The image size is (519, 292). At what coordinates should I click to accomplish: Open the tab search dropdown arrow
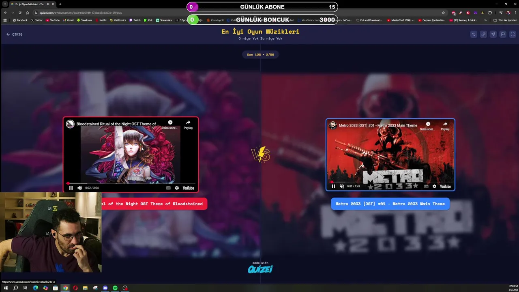(x=4, y=4)
